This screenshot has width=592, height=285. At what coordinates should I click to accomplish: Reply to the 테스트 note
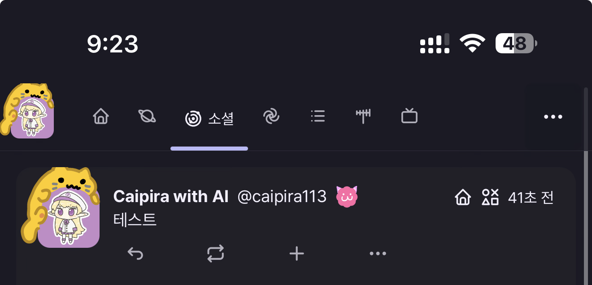tap(135, 254)
